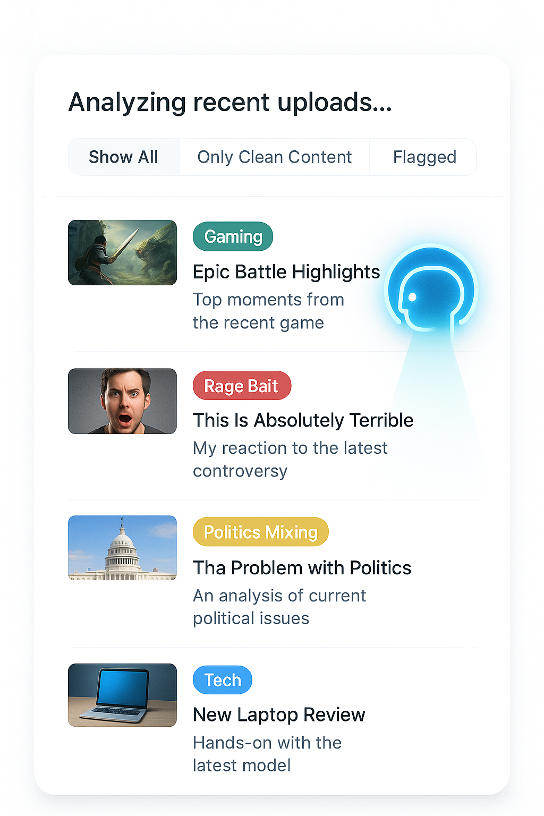Open the Flagged filter tab

[424, 157]
